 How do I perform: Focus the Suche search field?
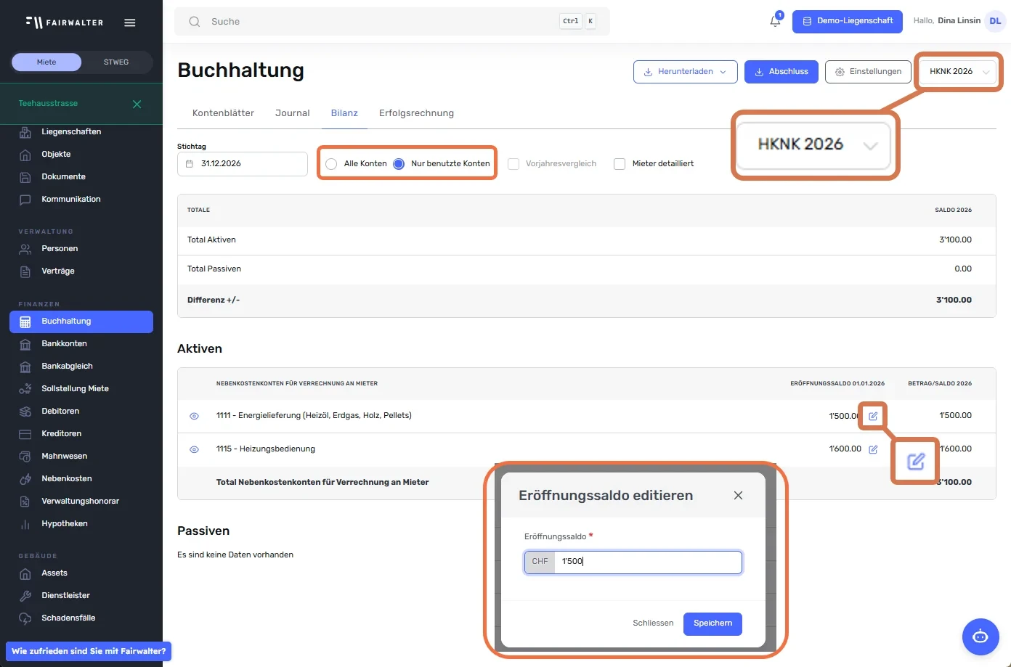click(392, 22)
